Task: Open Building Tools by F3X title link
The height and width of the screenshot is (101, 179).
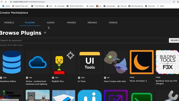Action: point(166,82)
